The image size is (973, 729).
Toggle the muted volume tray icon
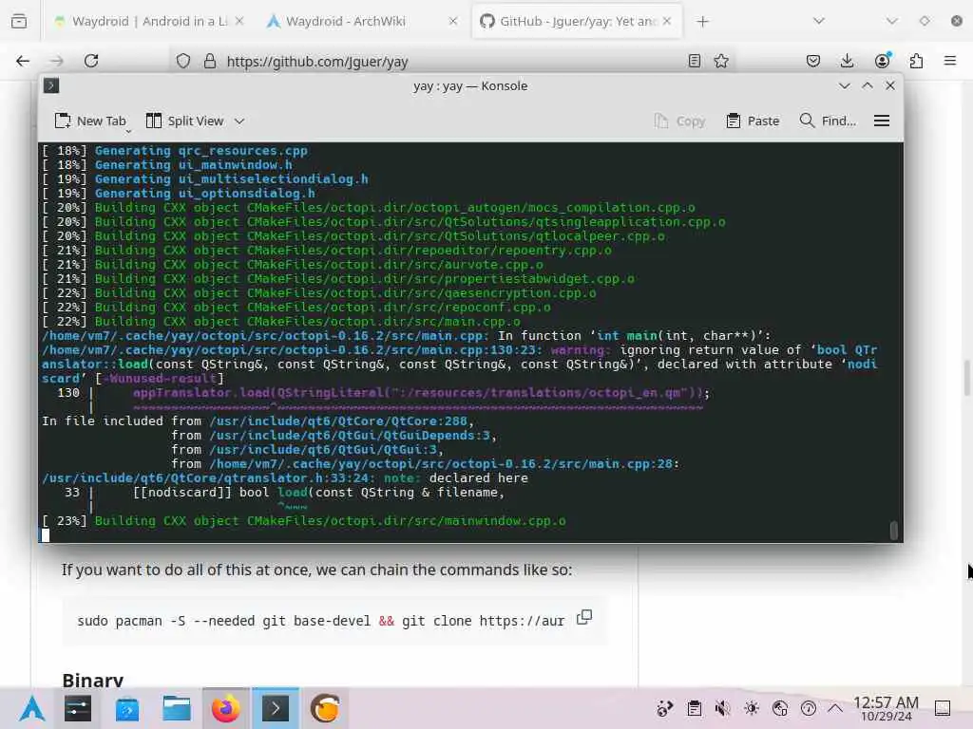click(722, 708)
